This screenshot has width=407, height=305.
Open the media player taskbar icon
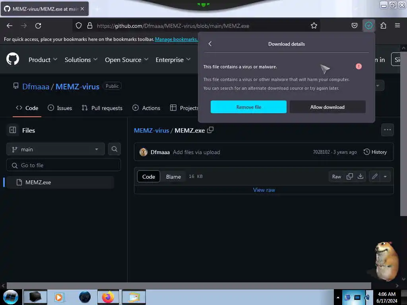pyautogui.click(x=59, y=297)
